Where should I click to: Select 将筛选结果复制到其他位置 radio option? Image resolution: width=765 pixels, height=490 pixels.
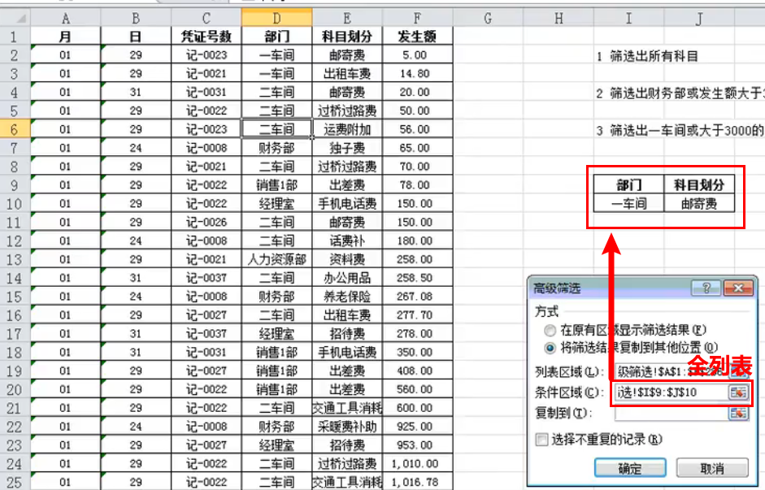(551, 348)
